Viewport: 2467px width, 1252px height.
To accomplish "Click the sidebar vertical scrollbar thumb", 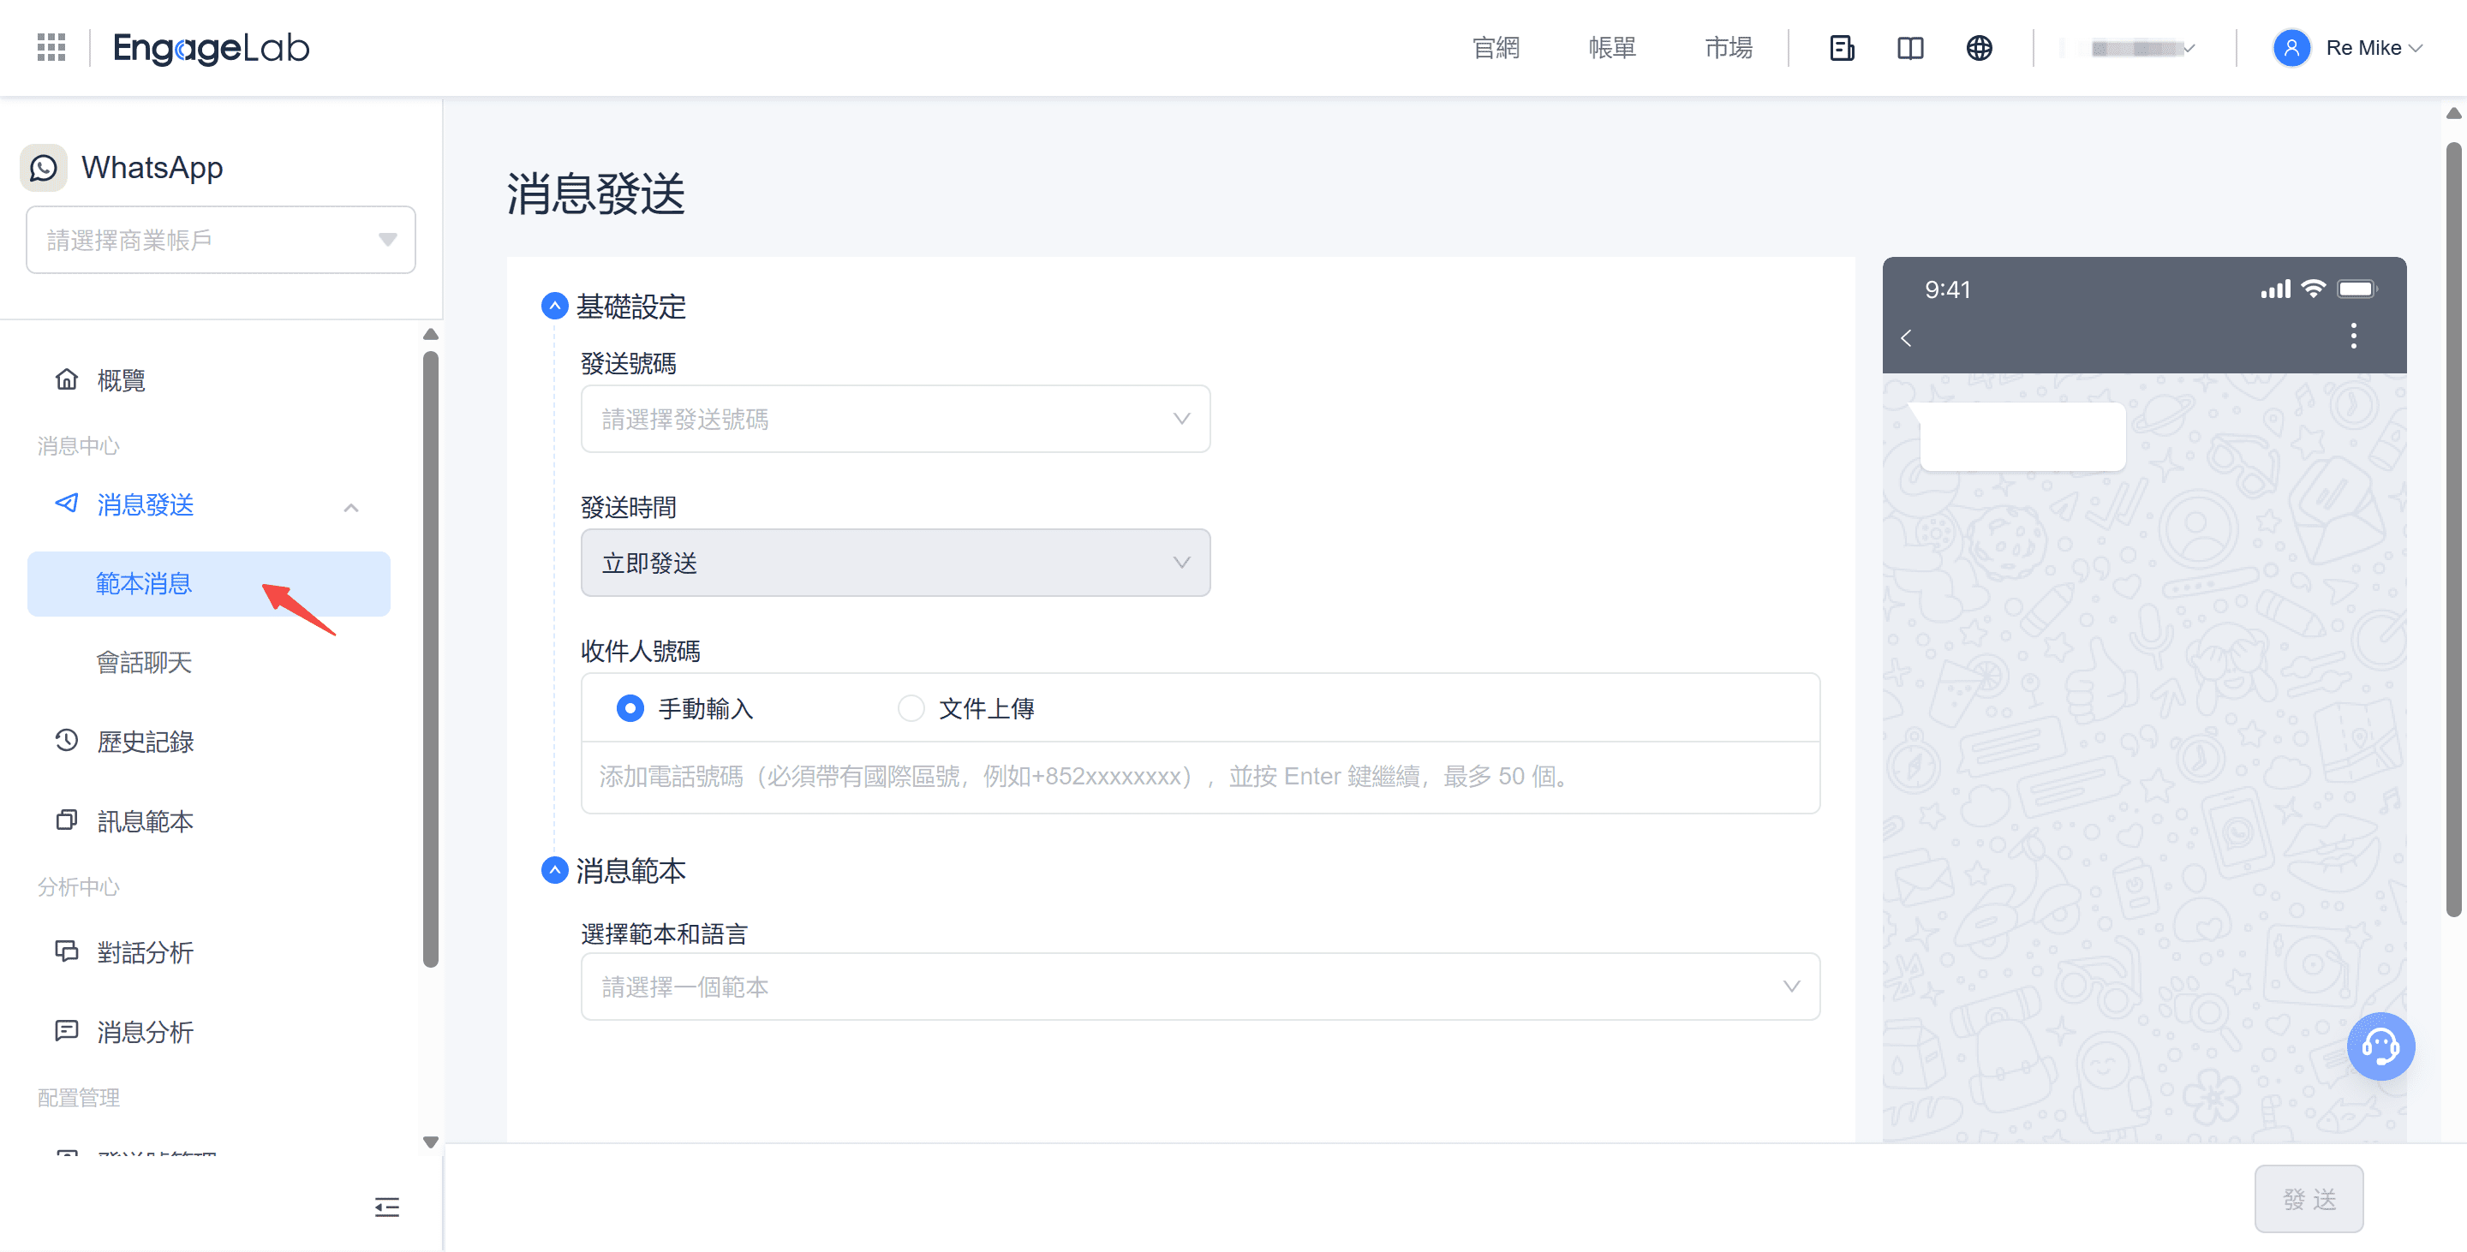I will (x=431, y=659).
